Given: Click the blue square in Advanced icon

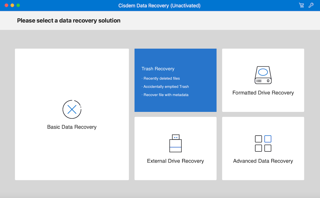Looking at the screenshot, I should 268,139.
